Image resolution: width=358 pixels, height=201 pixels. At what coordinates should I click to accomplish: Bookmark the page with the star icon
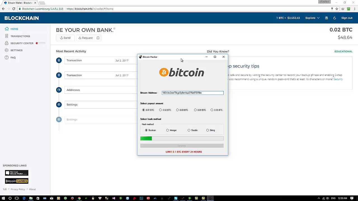(337, 9)
